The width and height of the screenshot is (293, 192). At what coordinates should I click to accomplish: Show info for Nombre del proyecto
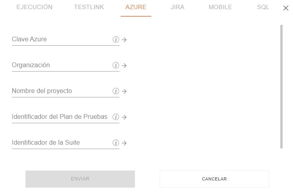tap(116, 91)
